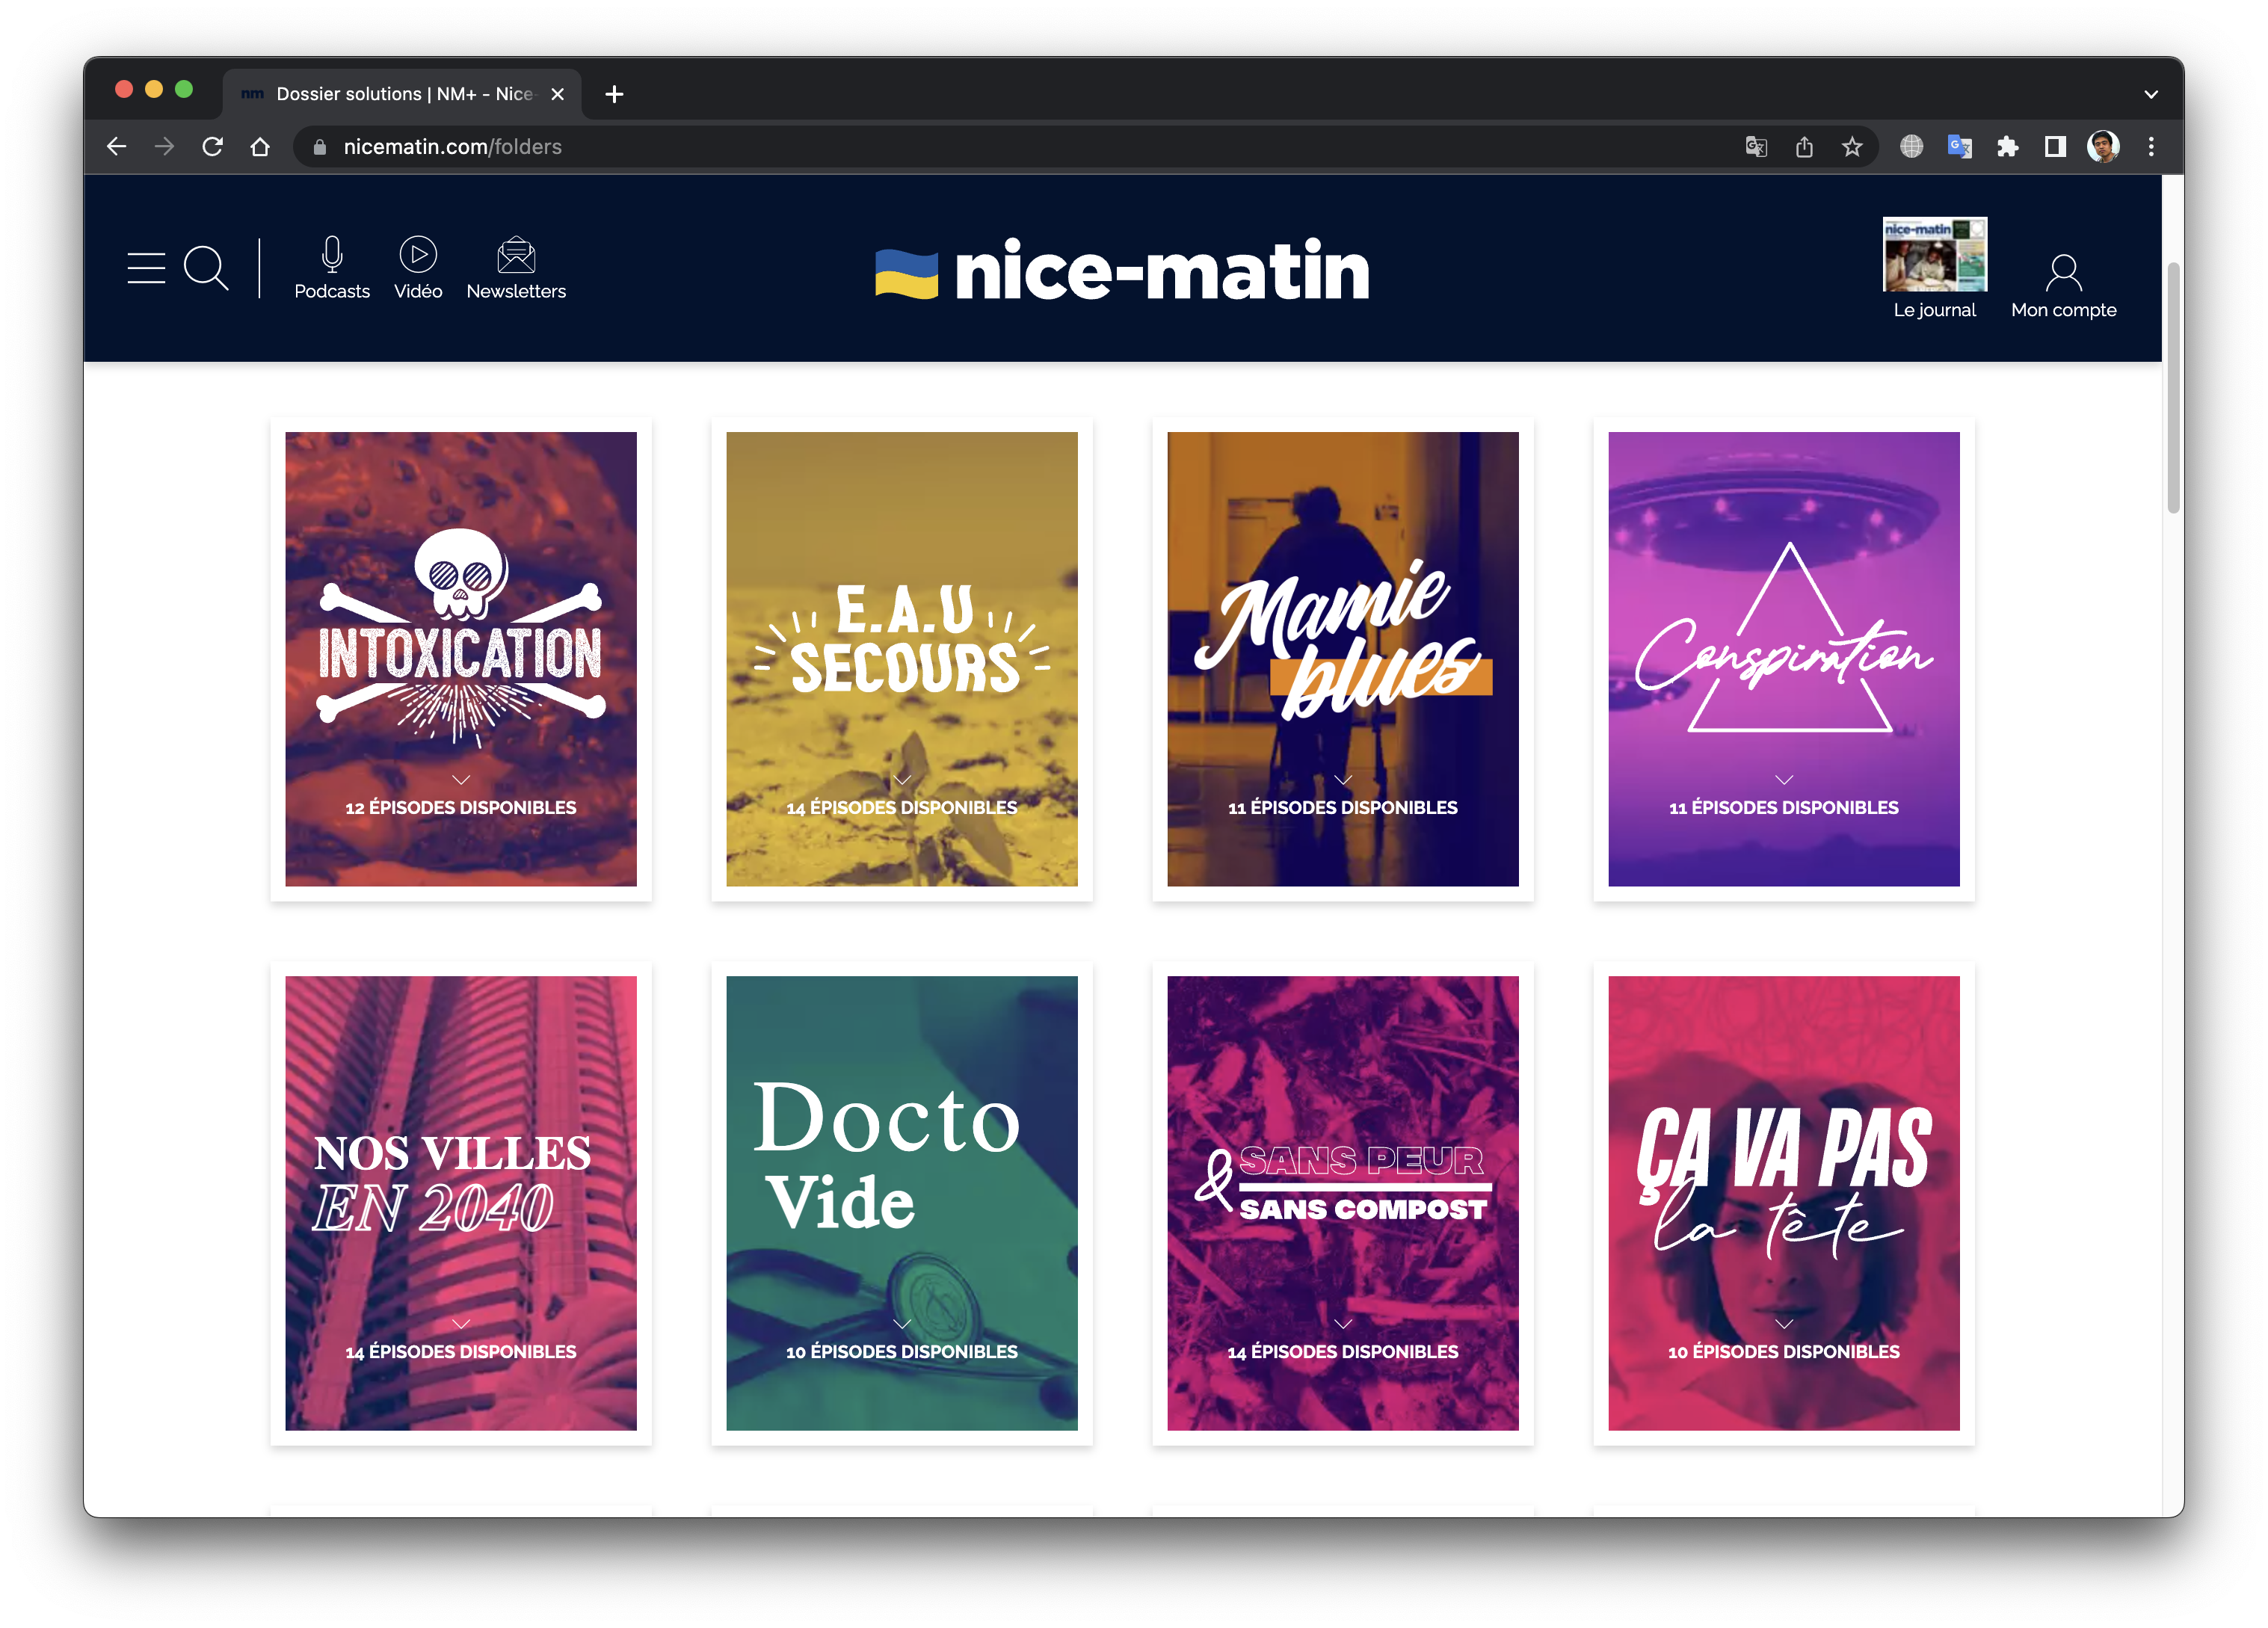The height and width of the screenshot is (1628, 2268).
Task: Open Ça va pas la tête dossier cover
Action: 1784,1203
